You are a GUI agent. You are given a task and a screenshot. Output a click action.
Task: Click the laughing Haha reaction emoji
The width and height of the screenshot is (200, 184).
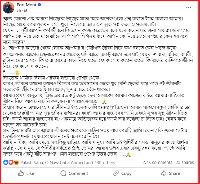(x=16, y=162)
